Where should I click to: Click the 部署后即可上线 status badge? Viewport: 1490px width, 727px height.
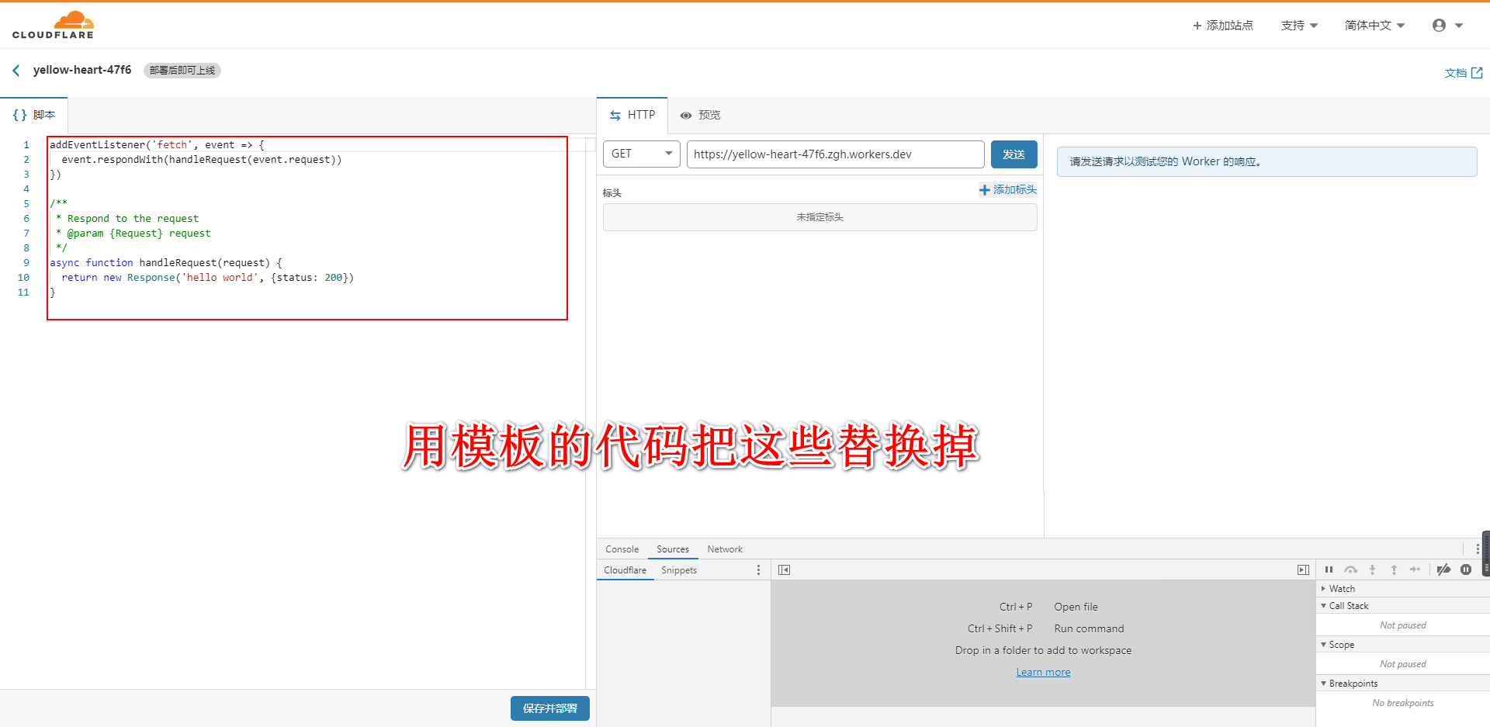point(182,71)
